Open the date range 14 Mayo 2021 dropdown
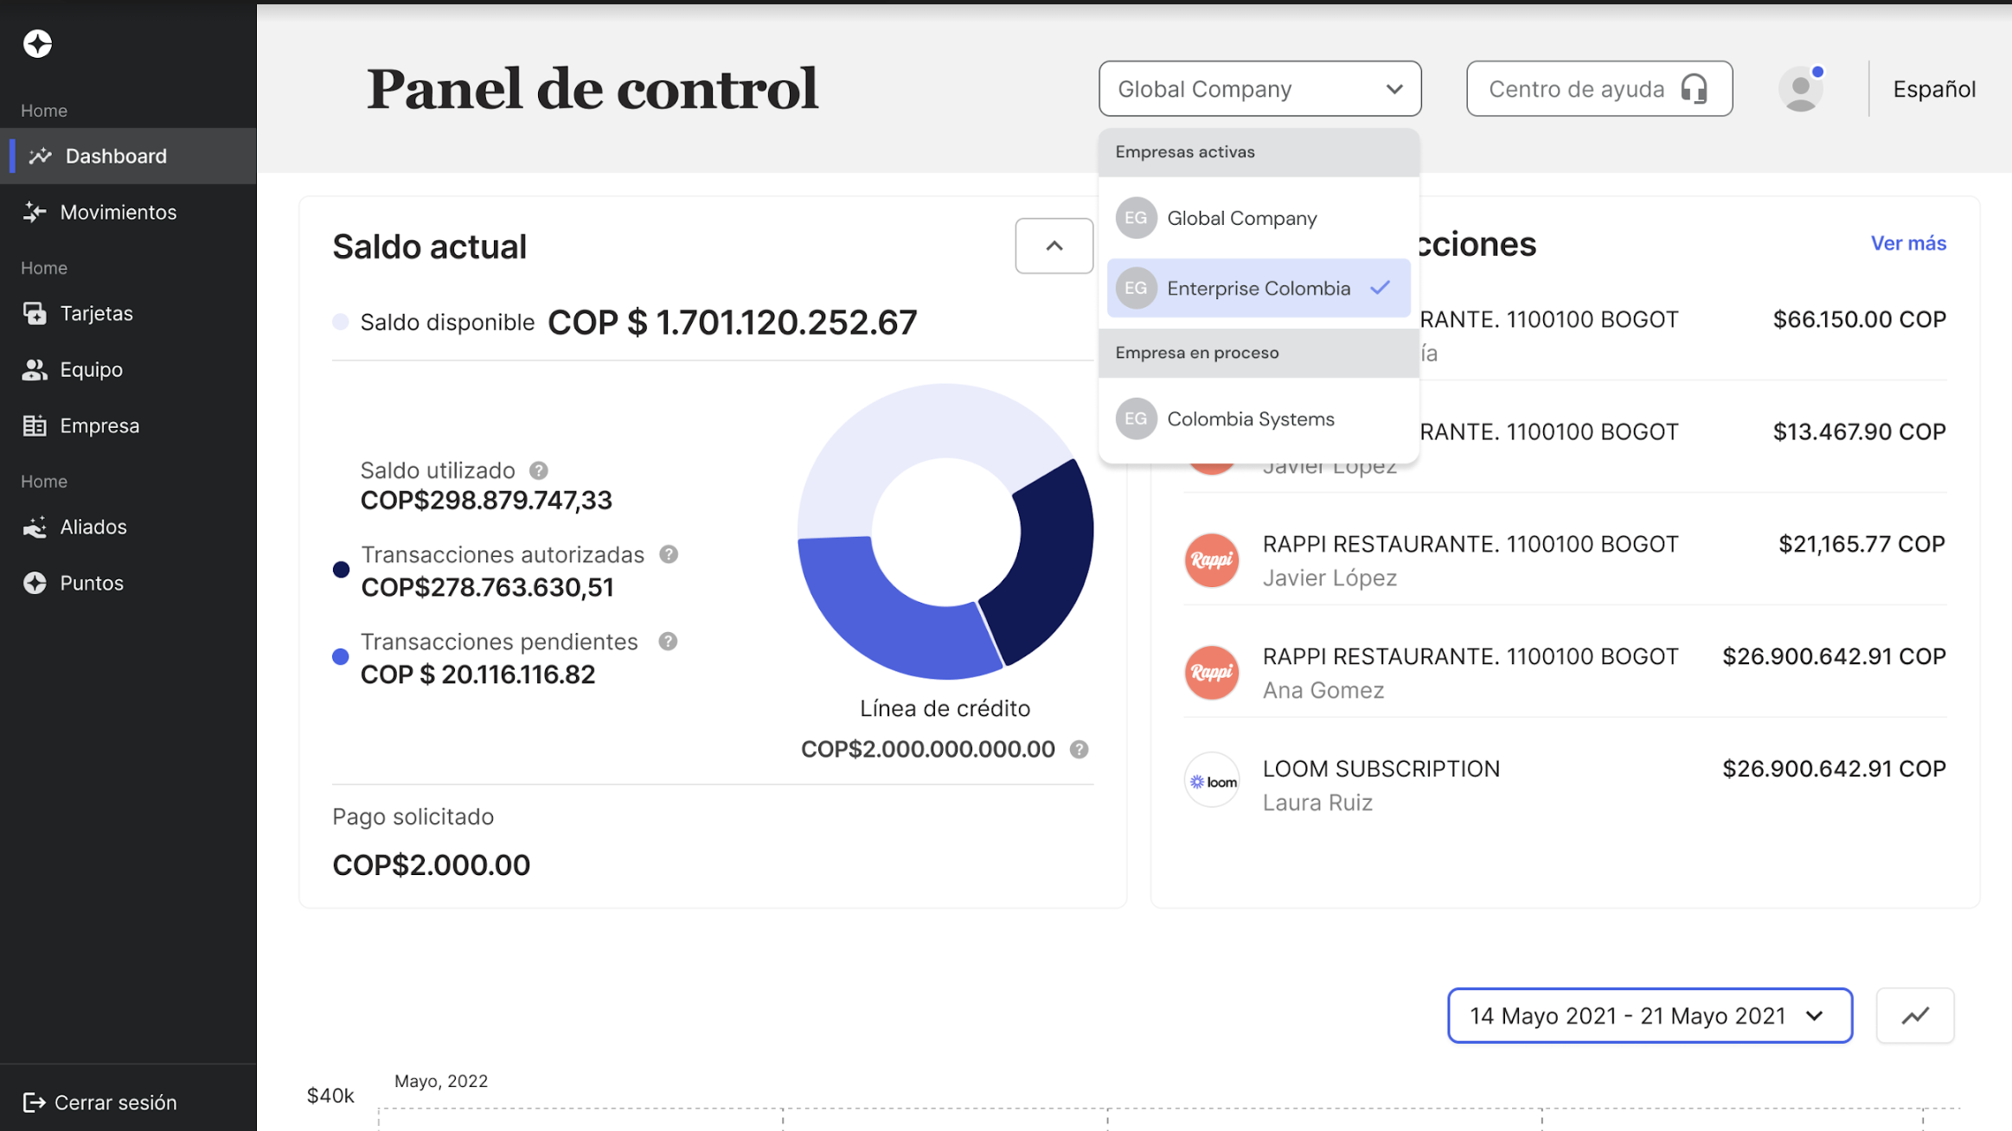Image resolution: width=2012 pixels, height=1131 pixels. pyautogui.click(x=1650, y=1015)
